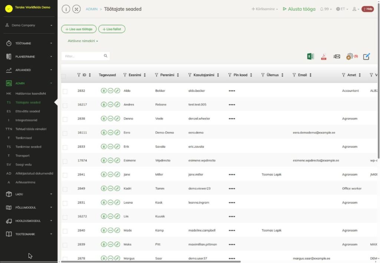Check the box for Leana Kask
The image size is (380, 263).
pyautogui.click(x=65, y=203)
